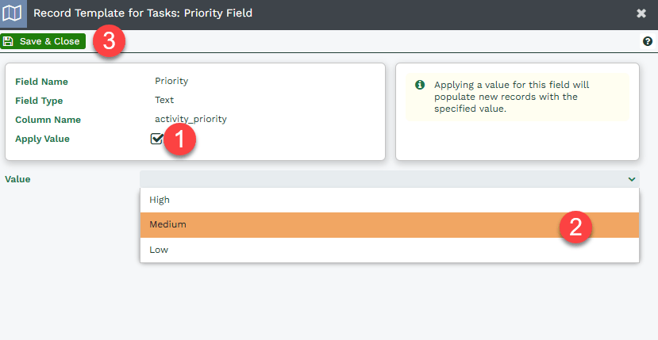Image resolution: width=658 pixels, height=340 pixels.
Task: Click the red step 2 marker
Action: (x=575, y=227)
